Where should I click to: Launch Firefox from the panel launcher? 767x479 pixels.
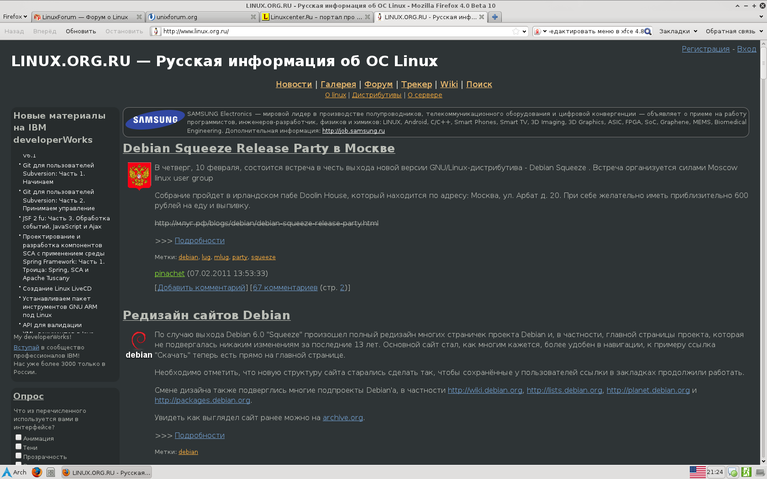[37, 472]
